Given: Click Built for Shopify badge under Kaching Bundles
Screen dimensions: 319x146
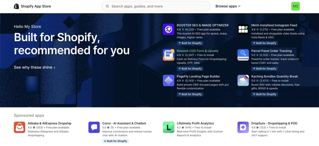Looking at the screenshot, I should (x=265, y=94).
